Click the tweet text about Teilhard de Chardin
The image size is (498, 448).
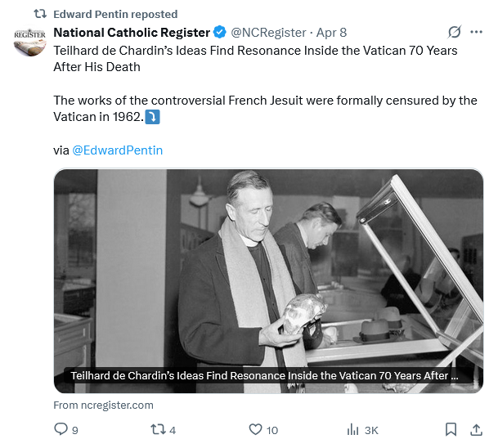coord(255,58)
